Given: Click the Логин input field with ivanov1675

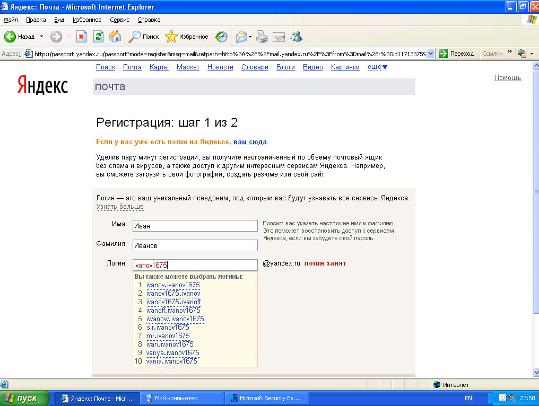Looking at the screenshot, I should click(x=195, y=265).
